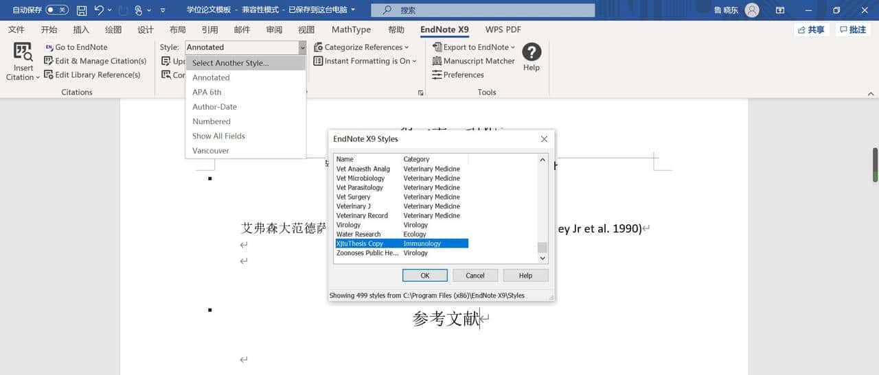The image size is (879, 375).
Task: Click the styles list scroll-down arrow
Action: click(x=543, y=258)
